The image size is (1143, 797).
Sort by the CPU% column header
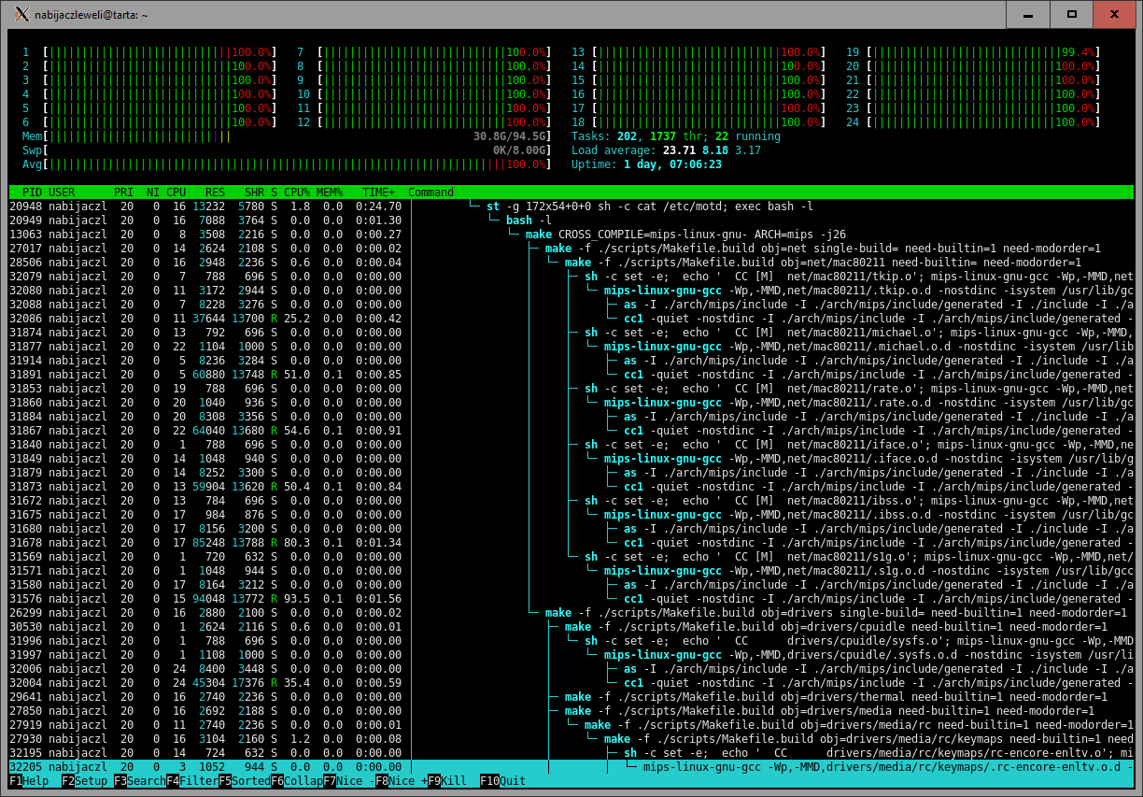click(297, 192)
